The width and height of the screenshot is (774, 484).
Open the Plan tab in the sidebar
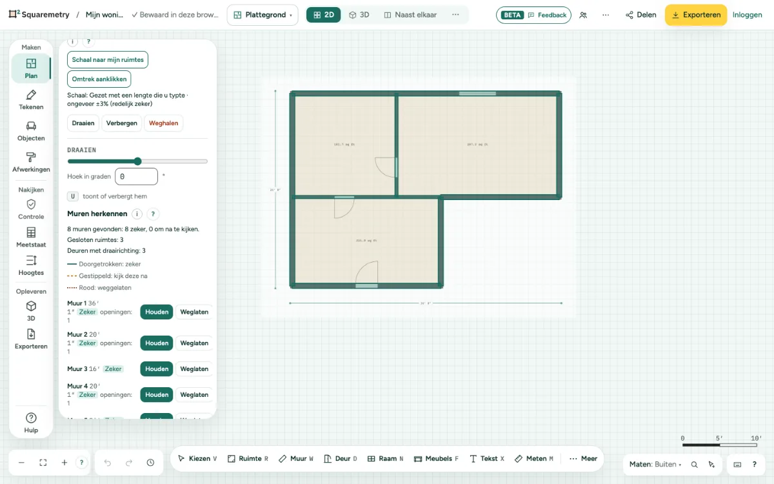(x=31, y=69)
